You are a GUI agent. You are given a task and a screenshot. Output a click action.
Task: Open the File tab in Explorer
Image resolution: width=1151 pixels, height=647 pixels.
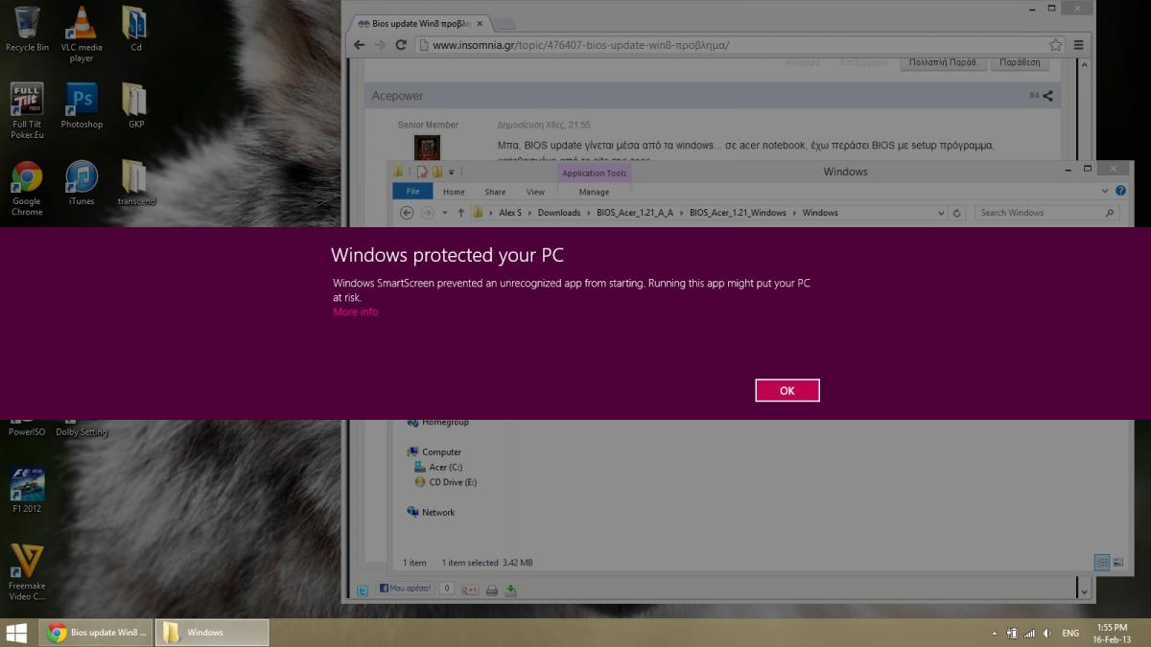tap(412, 192)
